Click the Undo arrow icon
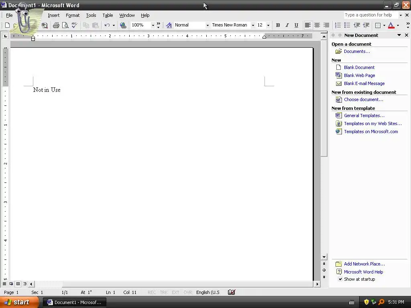411x308 pixels. (107, 25)
